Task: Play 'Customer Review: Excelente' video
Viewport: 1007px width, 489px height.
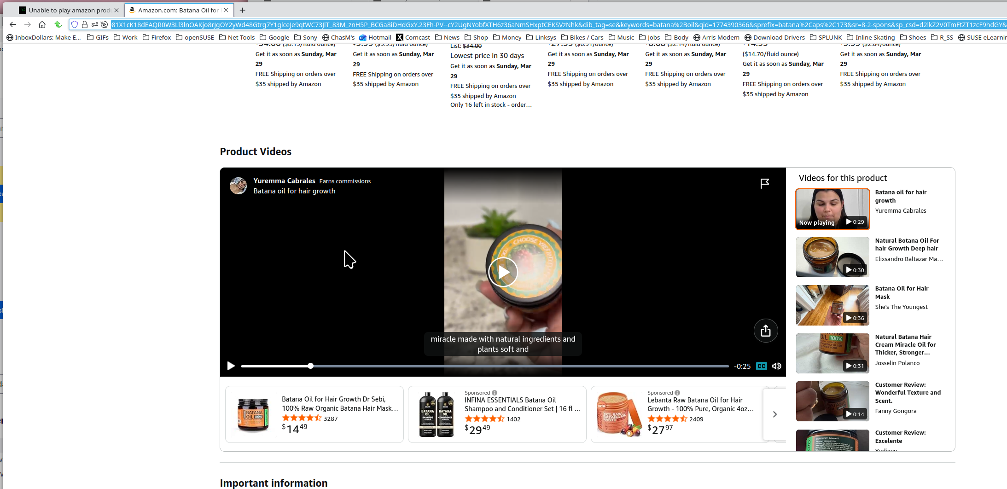Action: point(832,440)
